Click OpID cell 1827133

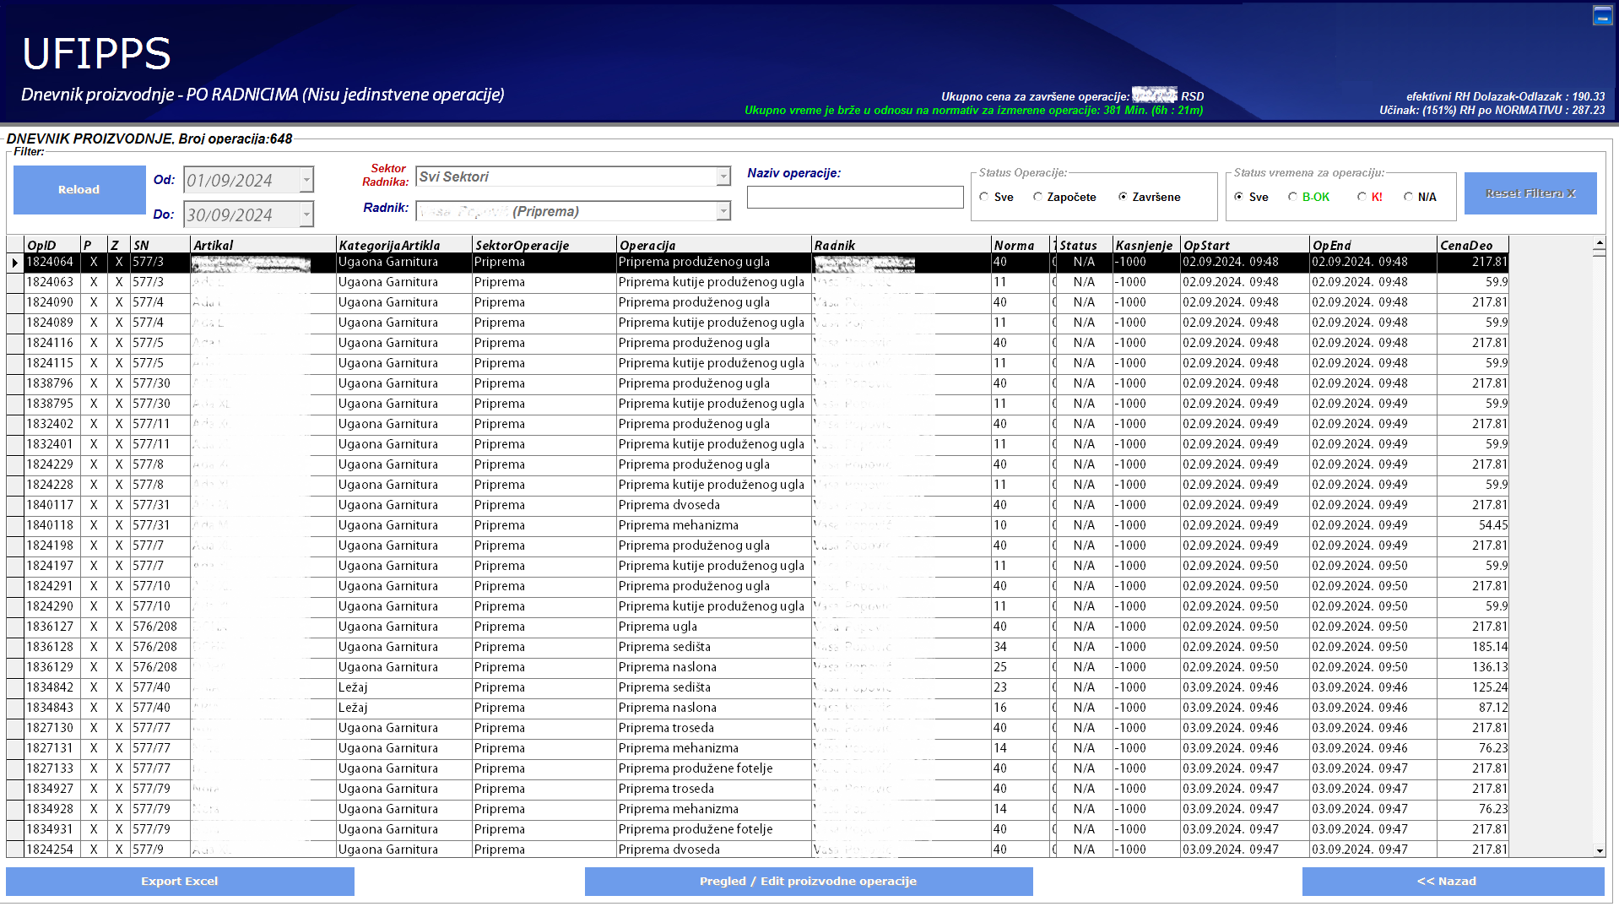click(x=51, y=768)
